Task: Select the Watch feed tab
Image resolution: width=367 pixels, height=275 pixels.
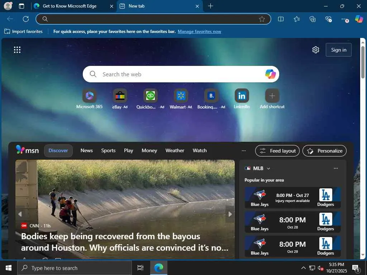Action: [x=200, y=151]
